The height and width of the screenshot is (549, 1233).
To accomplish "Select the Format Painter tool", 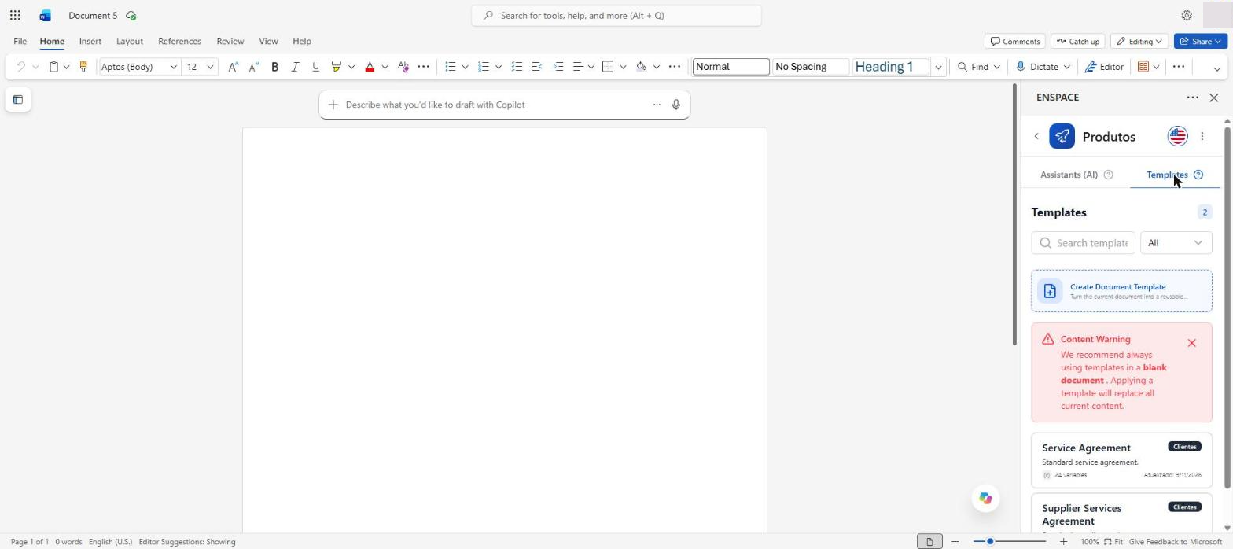I will click(83, 67).
